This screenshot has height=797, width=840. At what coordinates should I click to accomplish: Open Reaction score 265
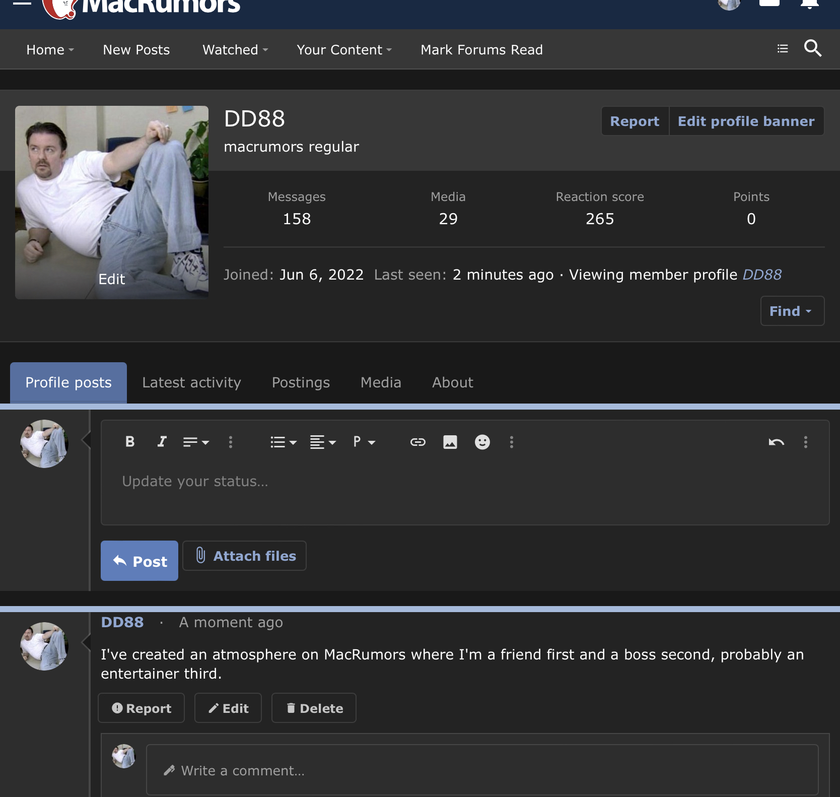[x=600, y=219]
